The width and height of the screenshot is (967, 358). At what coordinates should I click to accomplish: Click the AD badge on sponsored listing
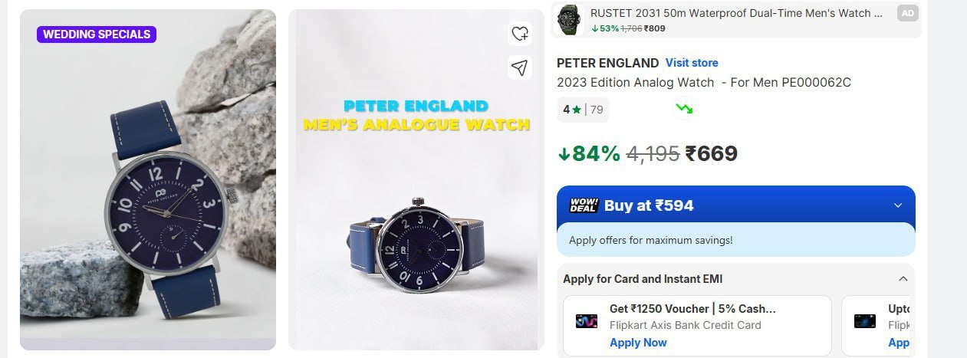click(907, 13)
